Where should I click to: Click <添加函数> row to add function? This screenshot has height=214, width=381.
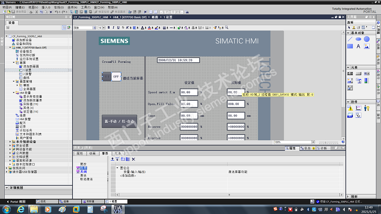pyautogui.click(x=128, y=175)
